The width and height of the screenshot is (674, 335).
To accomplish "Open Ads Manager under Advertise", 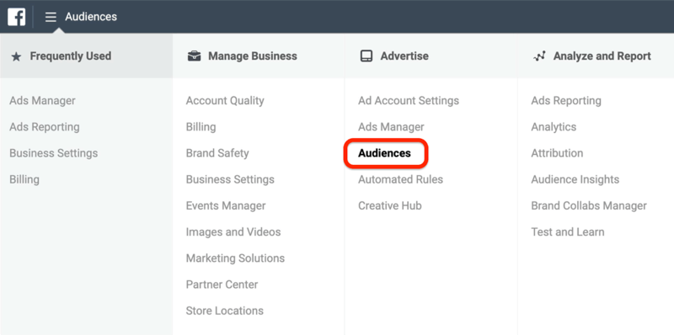I will 391,127.
